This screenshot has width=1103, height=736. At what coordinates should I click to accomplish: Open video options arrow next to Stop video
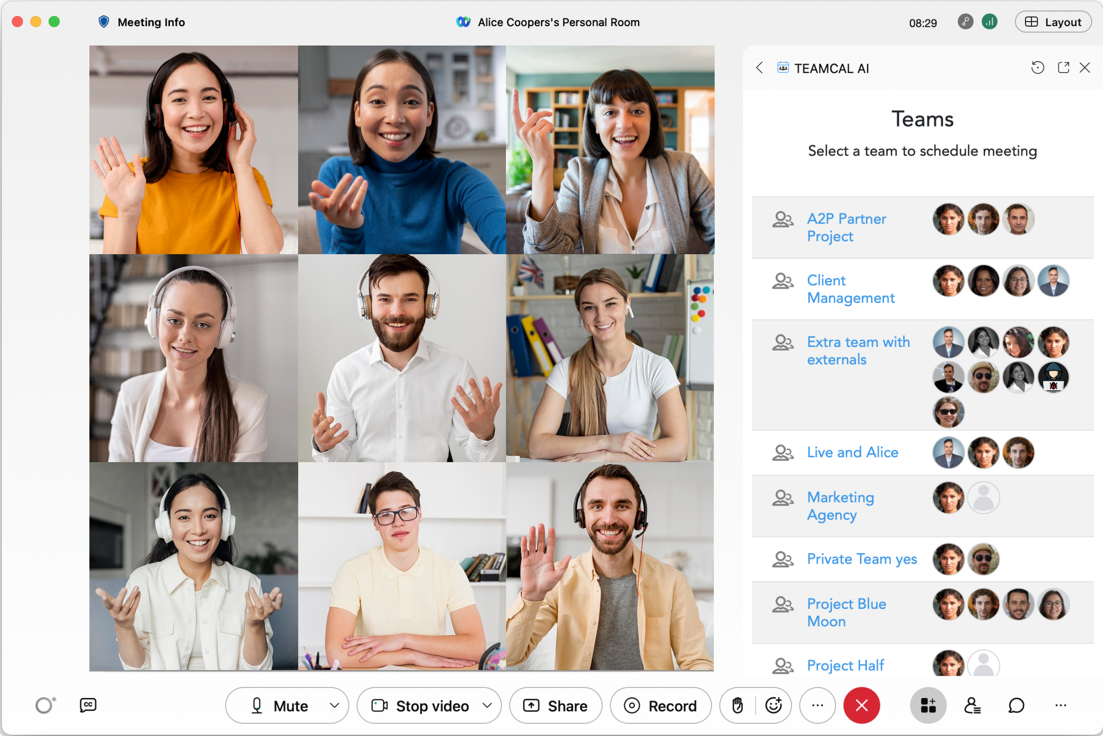coord(487,706)
